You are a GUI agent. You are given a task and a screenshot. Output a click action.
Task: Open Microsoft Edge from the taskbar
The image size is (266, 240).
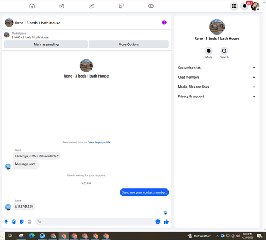click(x=32, y=236)
